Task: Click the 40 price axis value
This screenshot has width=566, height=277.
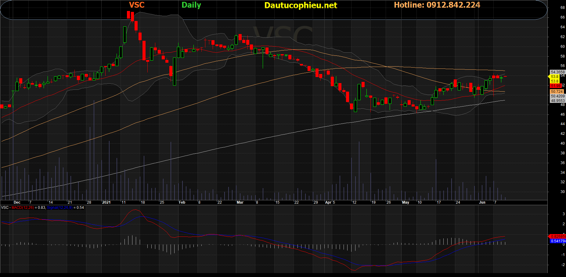Action: click(563, 143)
